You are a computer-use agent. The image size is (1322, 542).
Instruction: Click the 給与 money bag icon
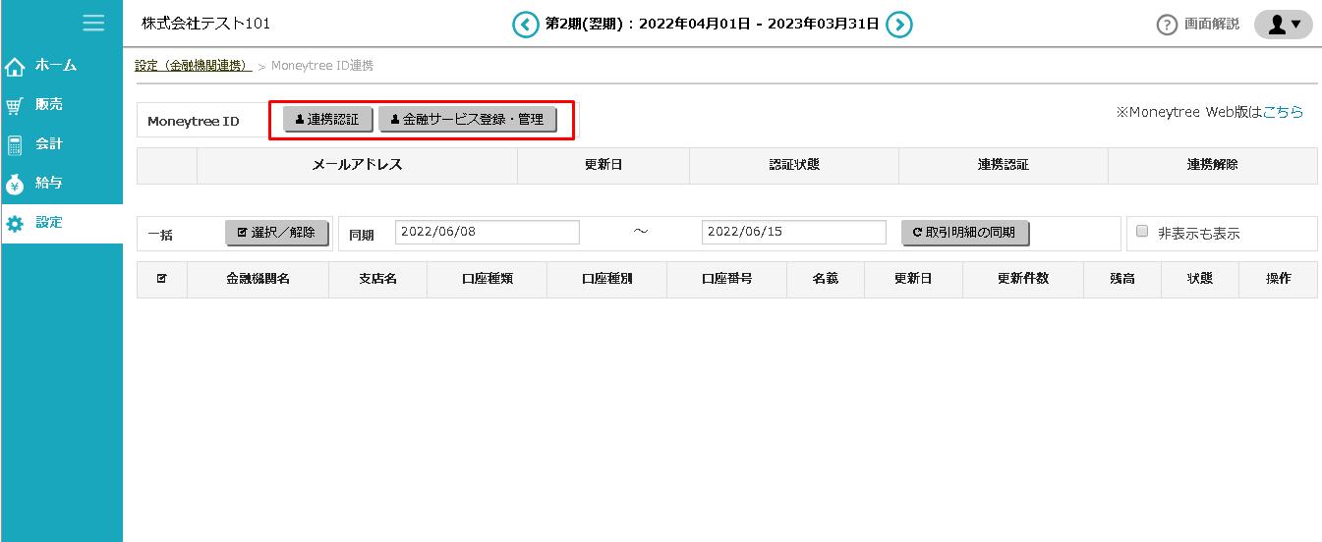[x=15, y=185]
